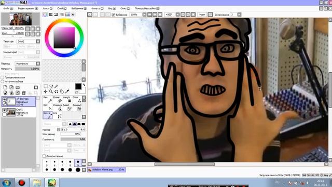The width and height of the screenshot is (332, 187).
Task: Choose the hand pan tool
Action: [61, 91]
